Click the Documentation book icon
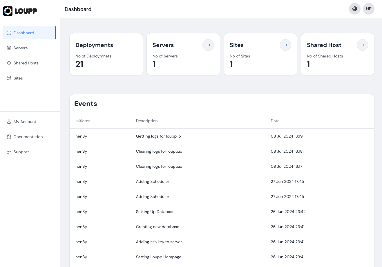Screen dimensions: 382x267 pos(9,137)
